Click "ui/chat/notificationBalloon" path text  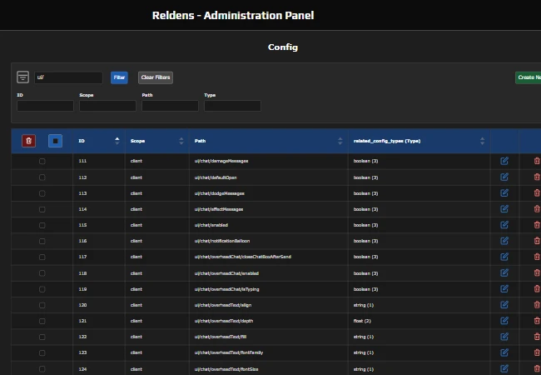pos(222,241)
